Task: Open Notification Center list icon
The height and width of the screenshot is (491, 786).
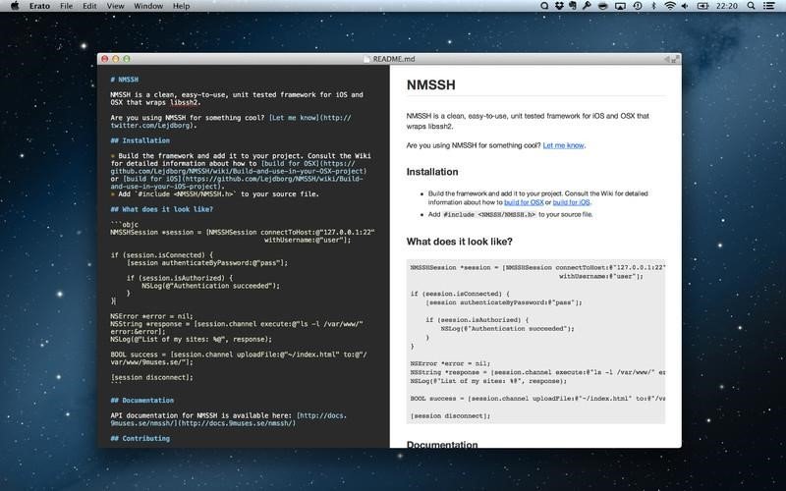Action: click(x=768, y=6)
